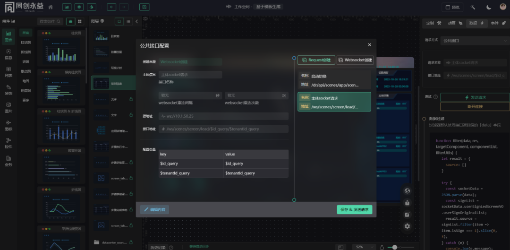Image resolution: width=510 pixels, height=250 pixels.
Task: Click the 保存 & 发送请求 button
Action: tap(354, 209)
